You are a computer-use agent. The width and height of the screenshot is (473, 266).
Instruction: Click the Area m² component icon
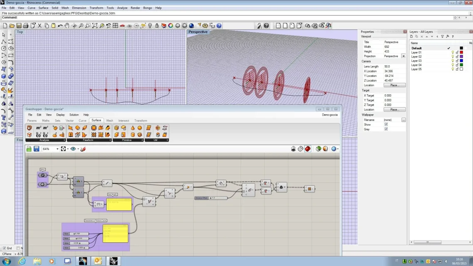pos(38,128)
